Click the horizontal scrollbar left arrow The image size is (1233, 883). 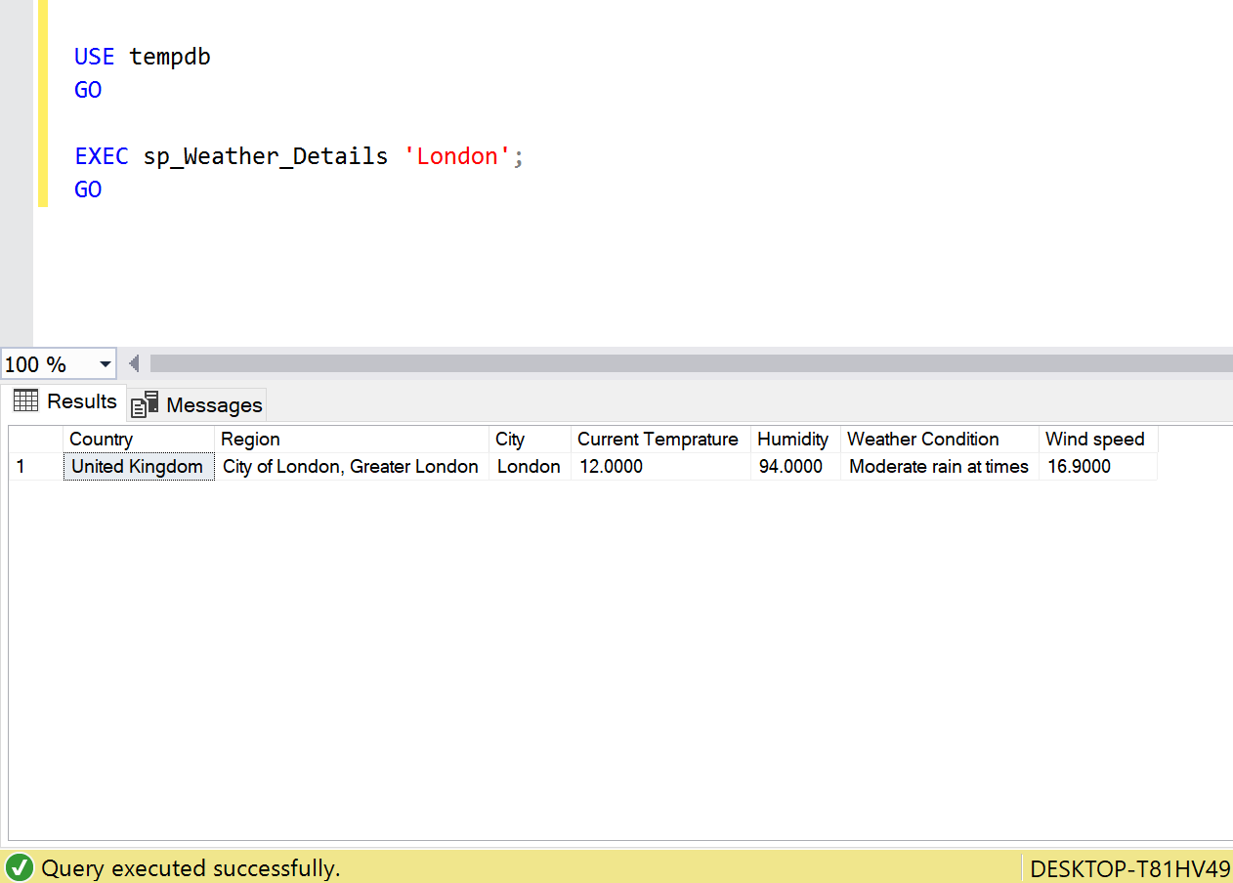click(x=134, y=364)
